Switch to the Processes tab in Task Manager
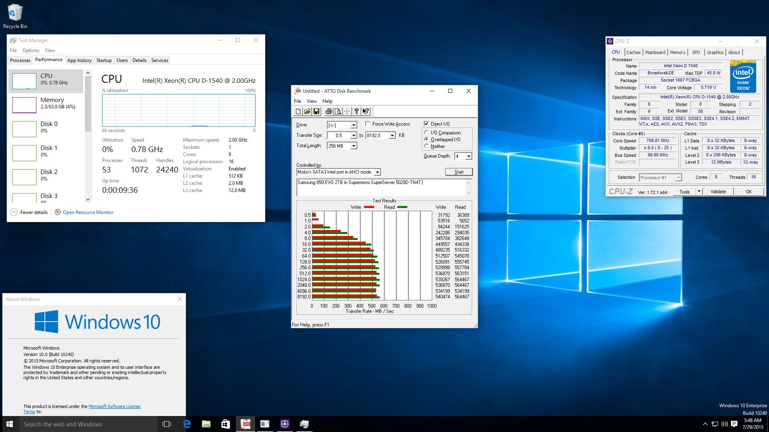The height and width of the screenshot is (432, 769). (20, 60)
